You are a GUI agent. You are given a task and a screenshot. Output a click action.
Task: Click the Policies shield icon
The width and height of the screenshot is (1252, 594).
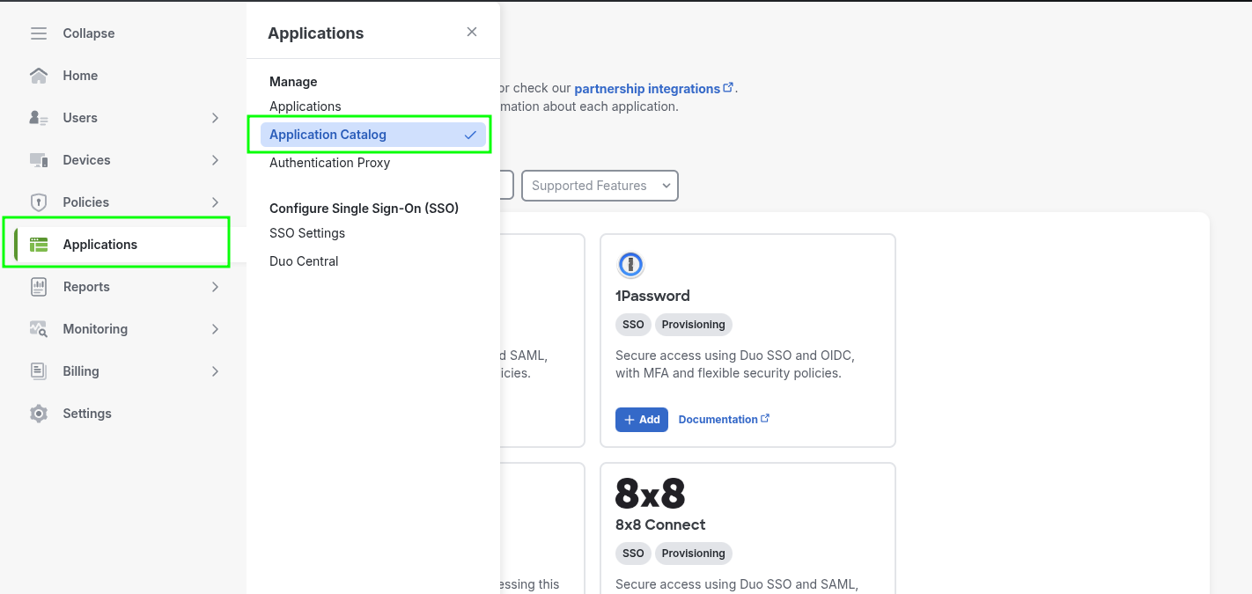[39, 202]
